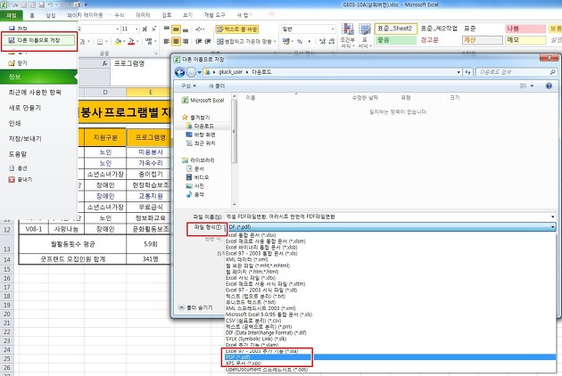Click the font color icon
The height and width of the screenshot is (376, 562).
(x=131, y=42)
